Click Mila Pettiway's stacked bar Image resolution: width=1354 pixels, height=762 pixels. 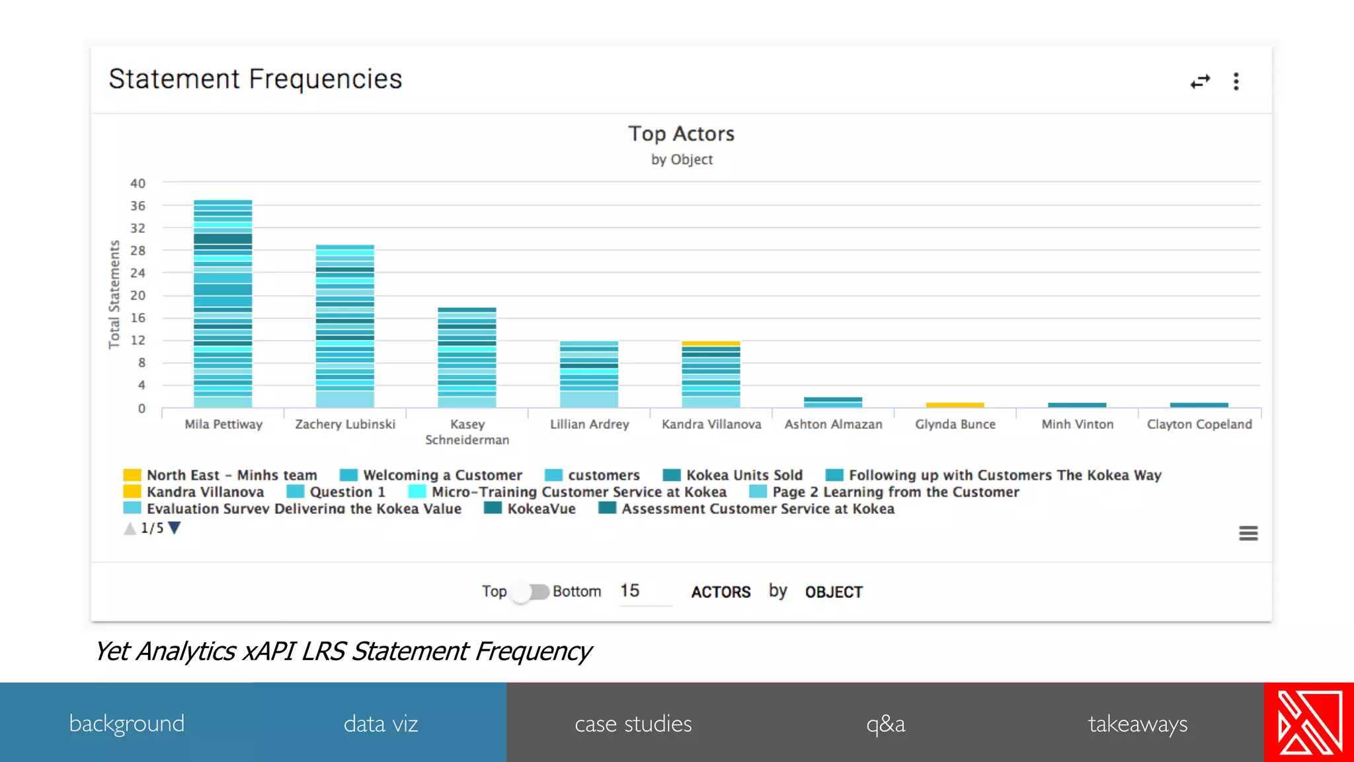coord(223,304)
